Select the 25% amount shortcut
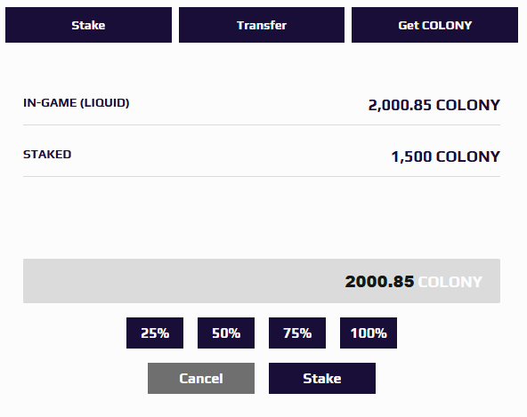527x417 pixels. tap(155, 333)
